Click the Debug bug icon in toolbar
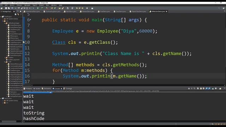 33,8
